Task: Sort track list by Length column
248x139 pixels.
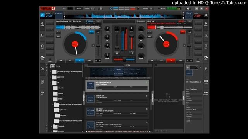Action: [131, 78]
